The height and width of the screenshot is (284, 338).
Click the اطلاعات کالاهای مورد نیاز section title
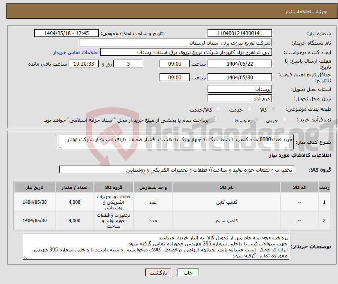[x=300, y=155]
